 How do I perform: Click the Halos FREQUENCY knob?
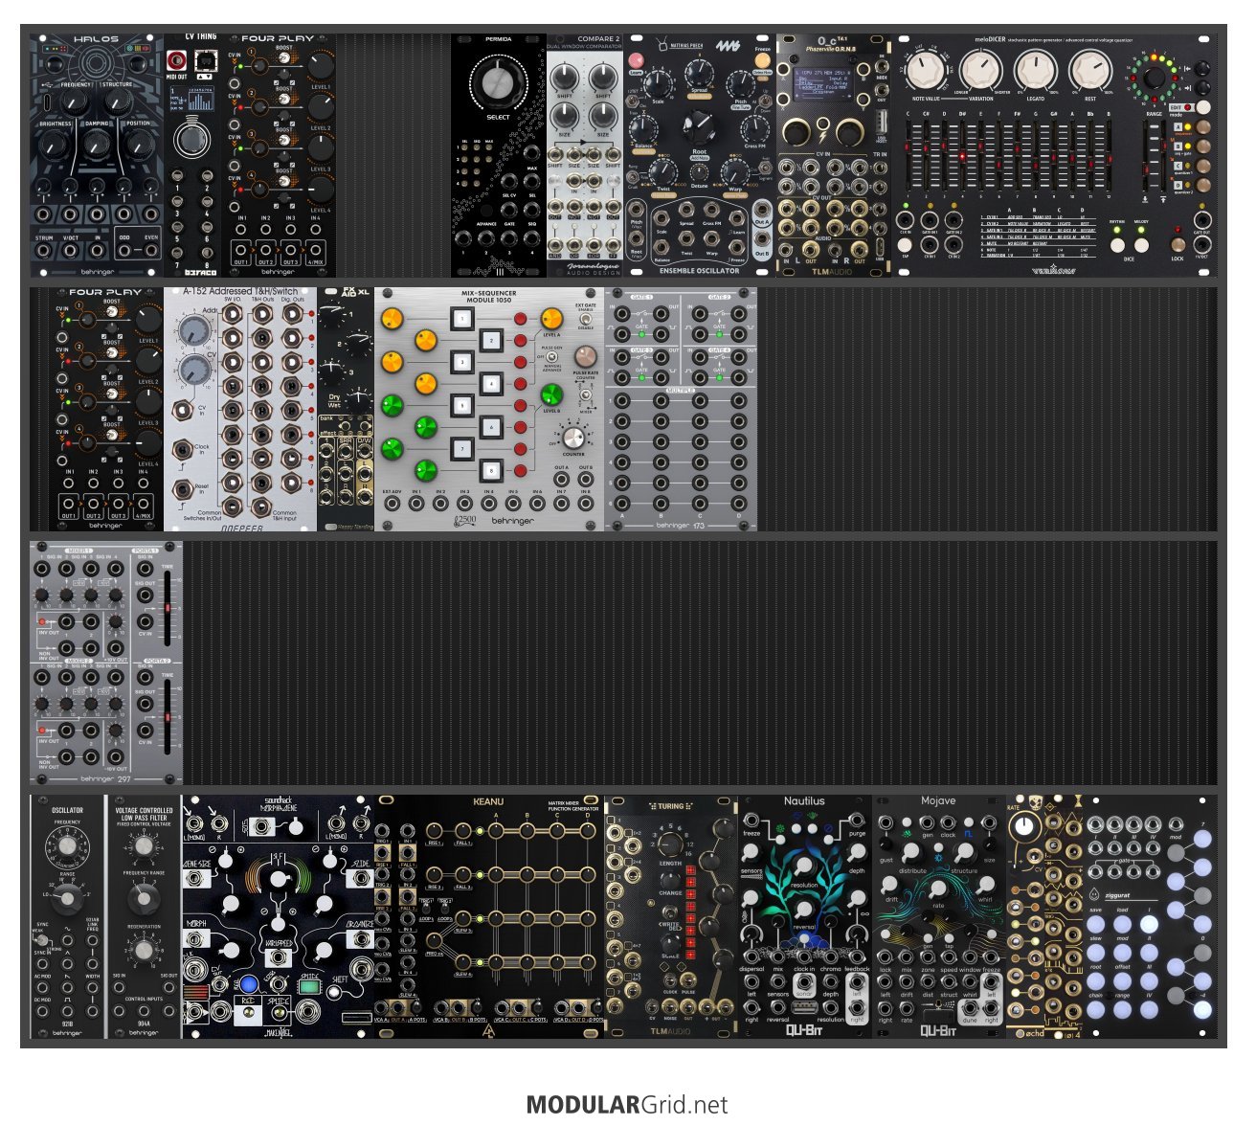click(77, 103)
